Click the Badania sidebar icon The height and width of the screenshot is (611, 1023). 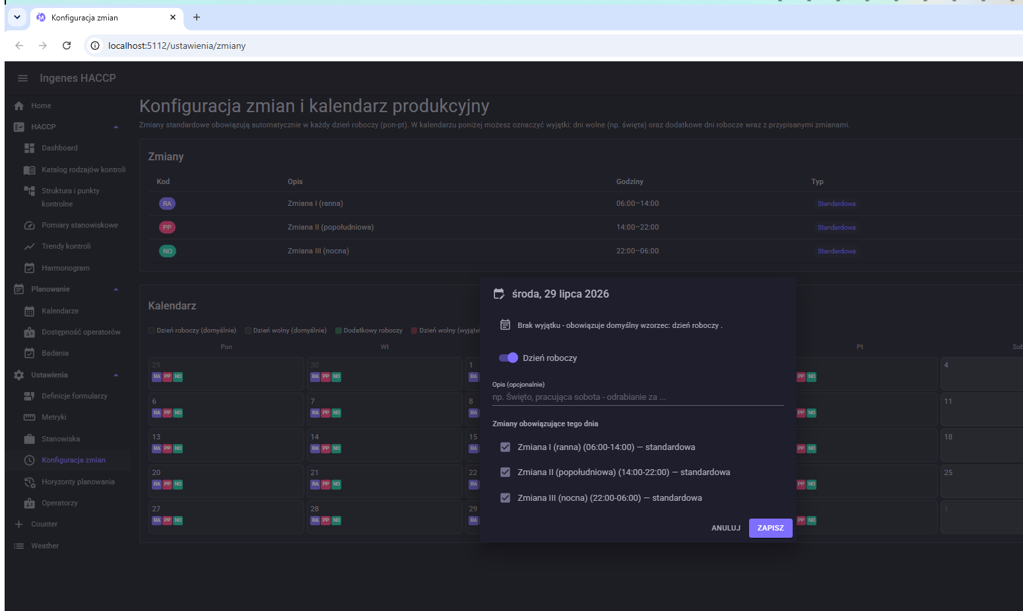(x=29, y=353)
